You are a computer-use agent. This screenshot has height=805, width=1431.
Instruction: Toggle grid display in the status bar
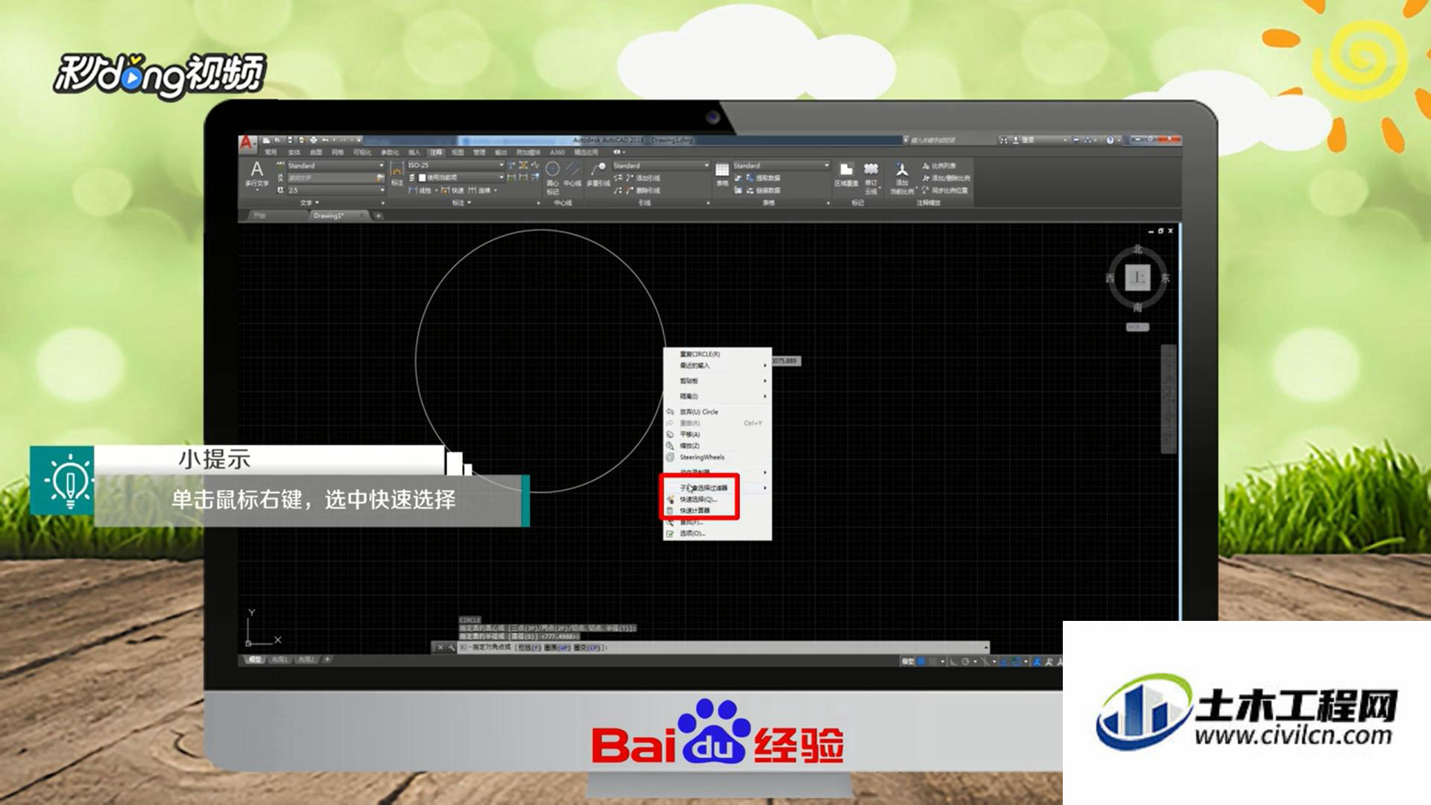(922, 661)
